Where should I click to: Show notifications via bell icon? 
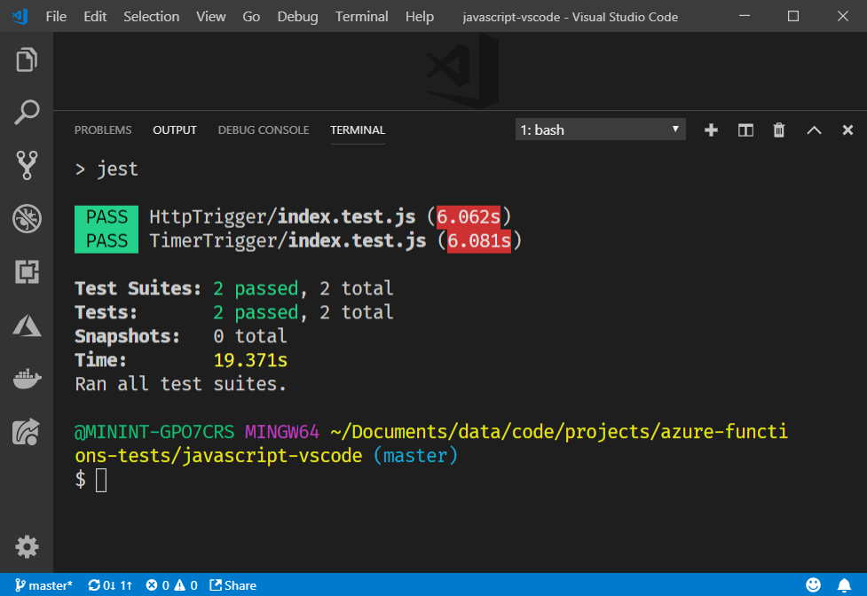pos(844,585)
